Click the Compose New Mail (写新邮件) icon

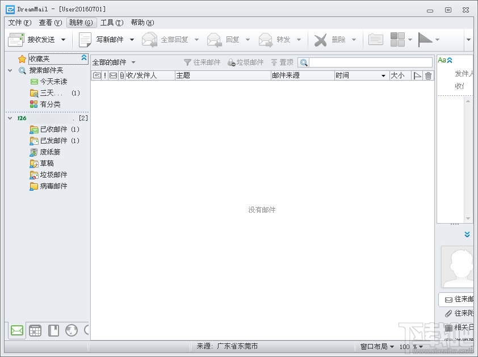pos(85,39)
